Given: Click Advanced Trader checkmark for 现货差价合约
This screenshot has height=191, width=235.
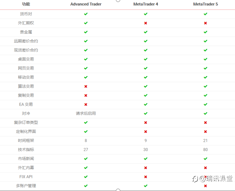Looking at the screenshot, I should 86,50.
